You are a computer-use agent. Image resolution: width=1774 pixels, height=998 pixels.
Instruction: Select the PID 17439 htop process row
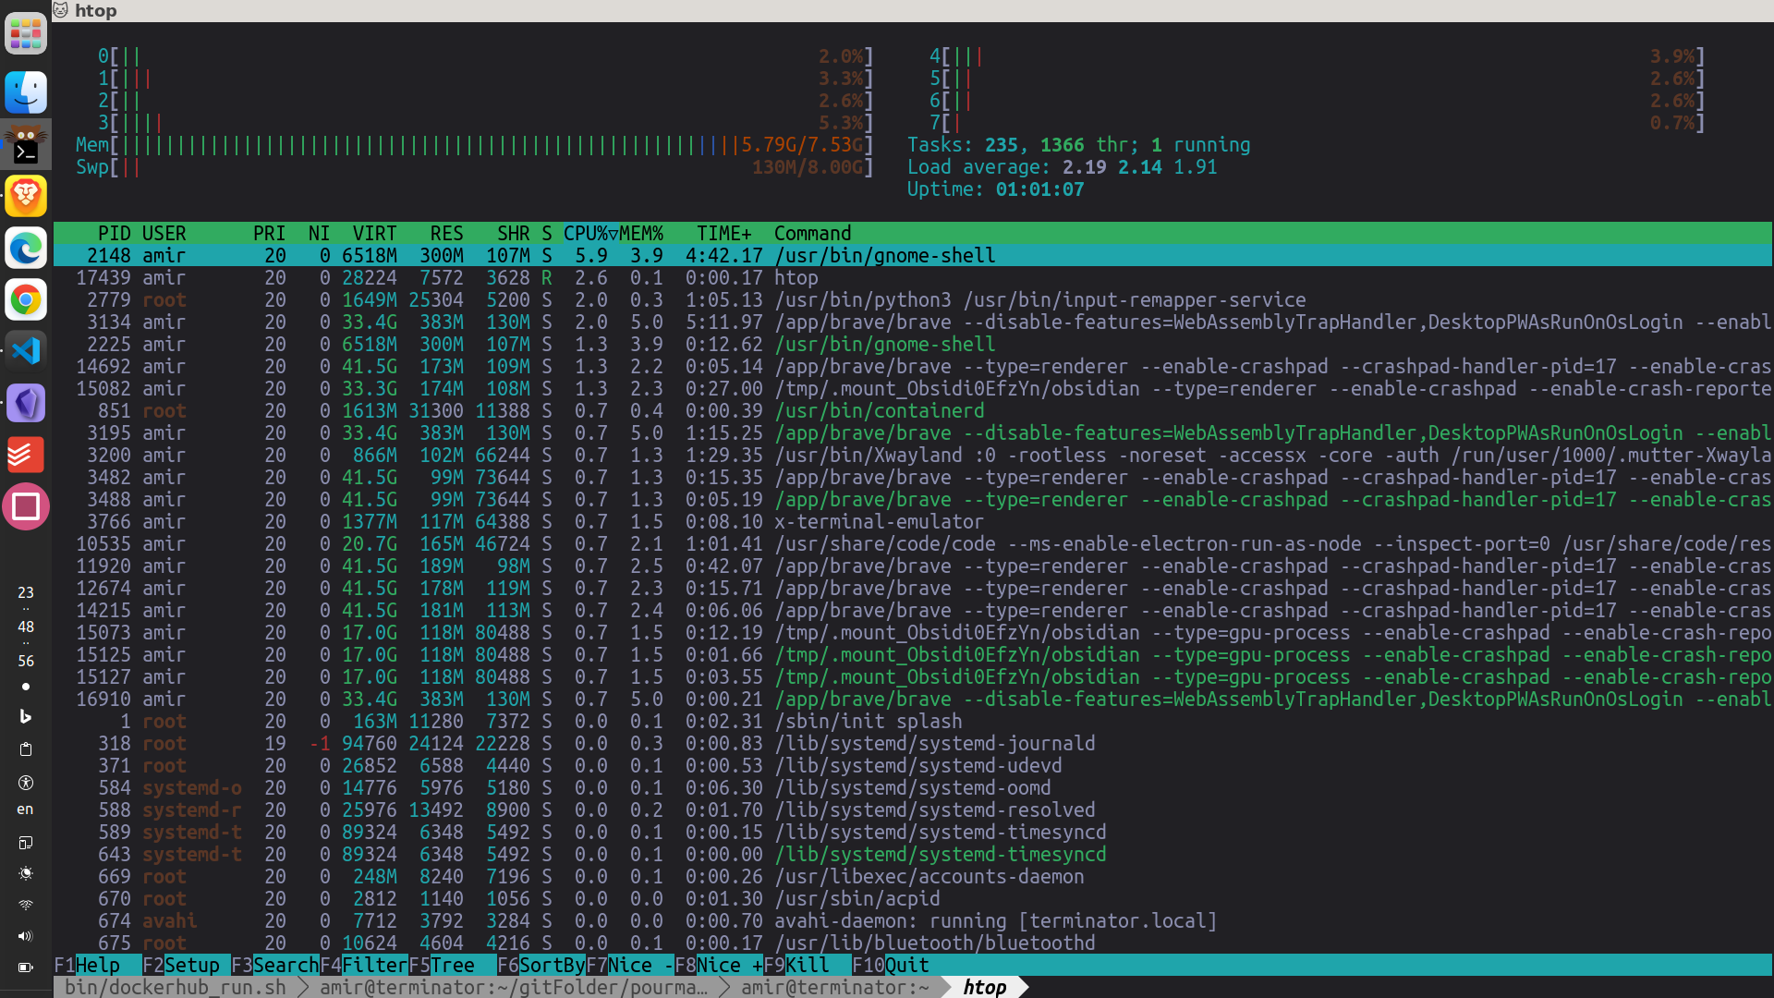click(913, 278)
